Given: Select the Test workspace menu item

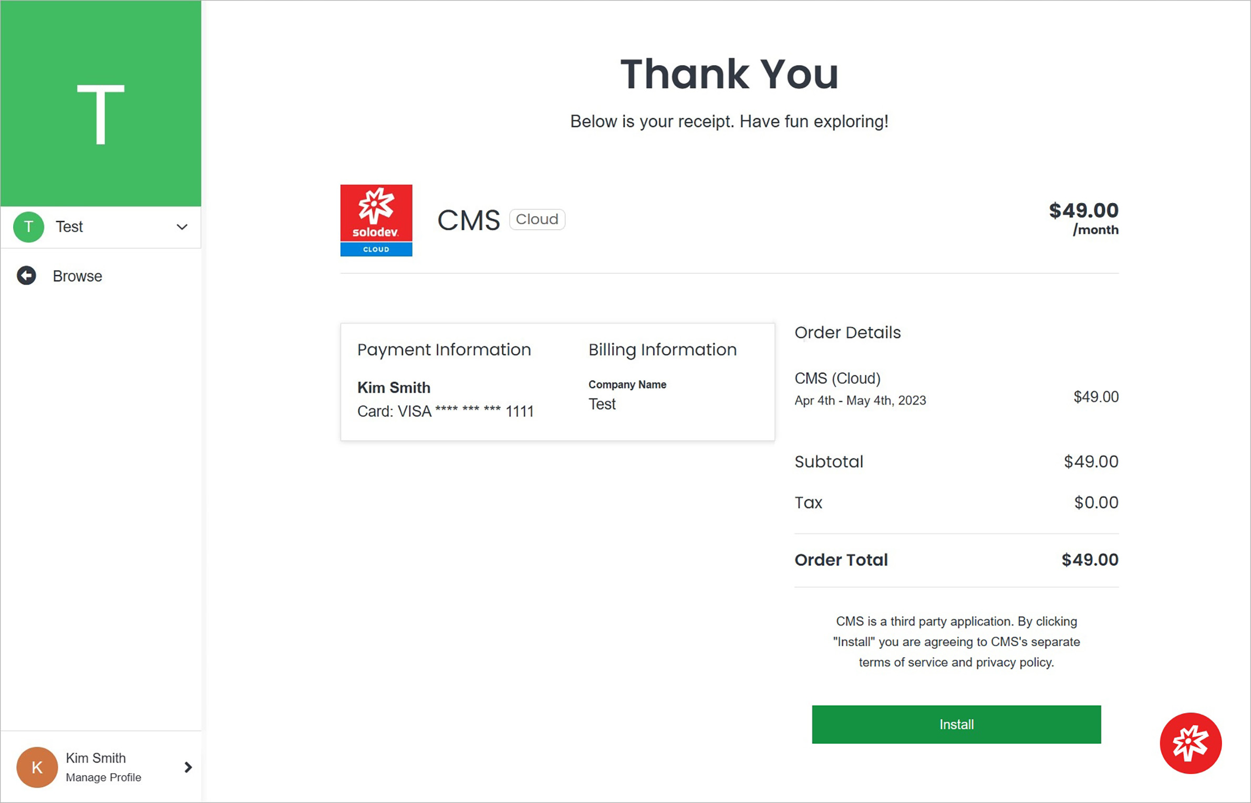Looking at the screenshot, I should (x=100, y=227).
